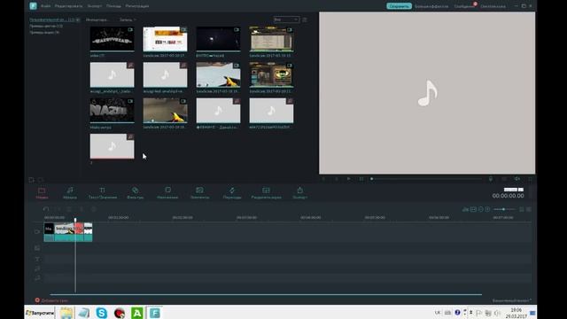Open the Overlays panel icon
This screenshot has width=567, height=319.
(x=167, y=190)
